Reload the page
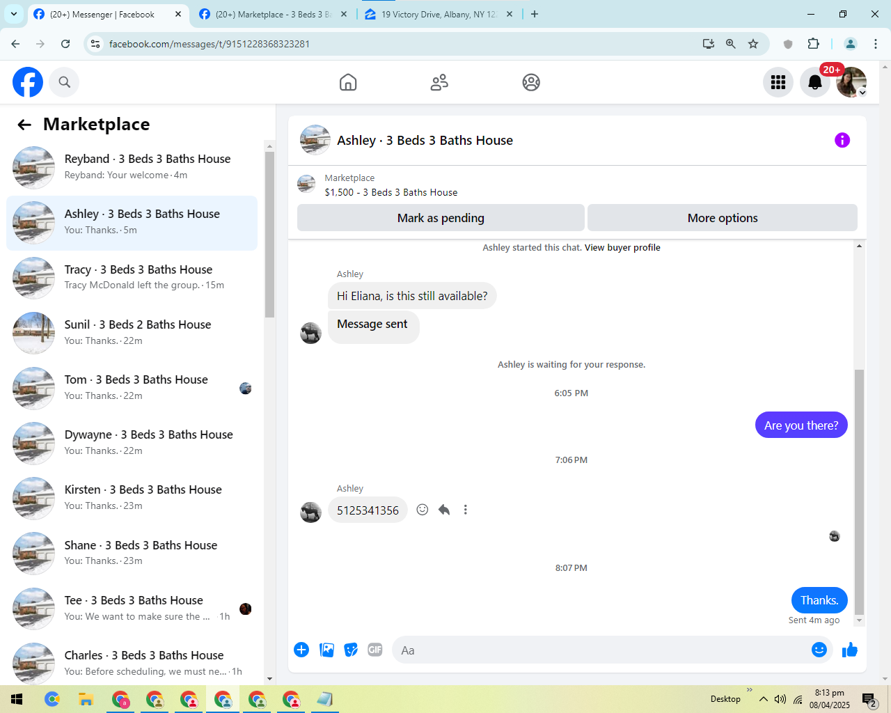 tap(65, 44)
